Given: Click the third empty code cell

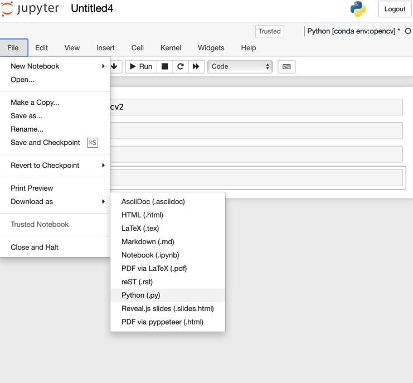Looking at the screenshot, I should point(256,154).
